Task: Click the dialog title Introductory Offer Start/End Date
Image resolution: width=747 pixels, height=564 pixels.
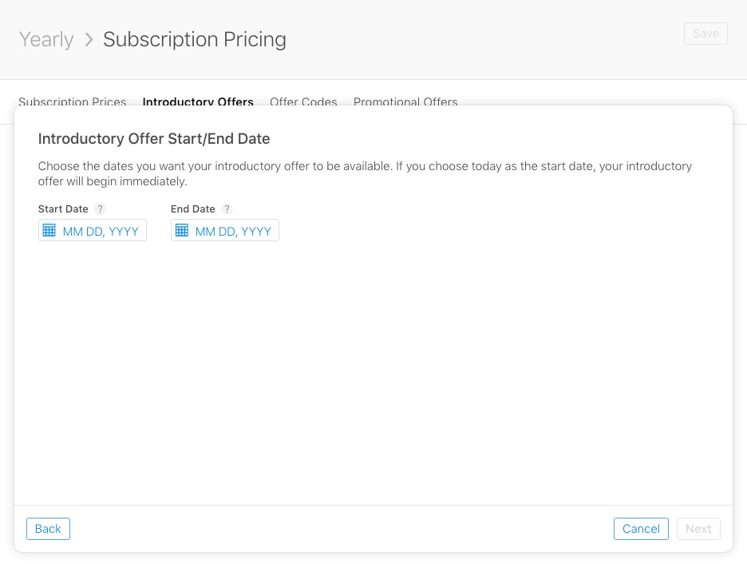Action: (153, 138)
